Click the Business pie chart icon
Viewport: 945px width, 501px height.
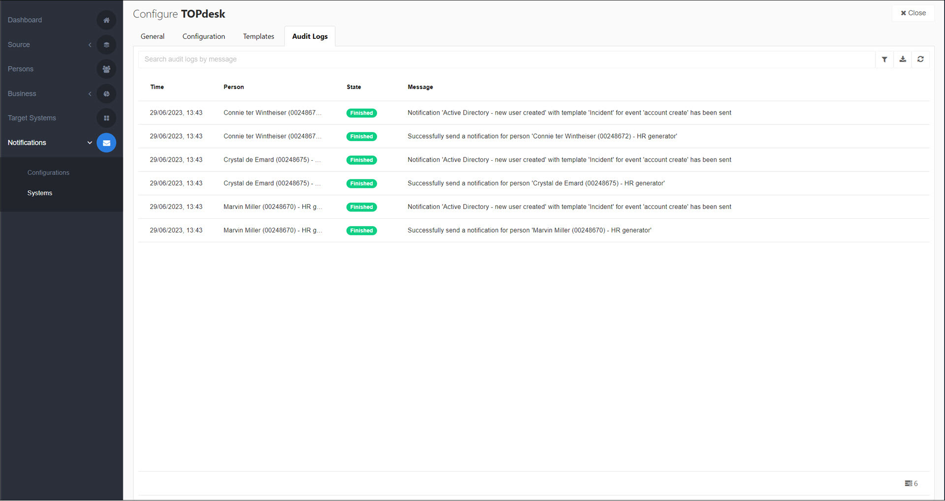[106, 94]
